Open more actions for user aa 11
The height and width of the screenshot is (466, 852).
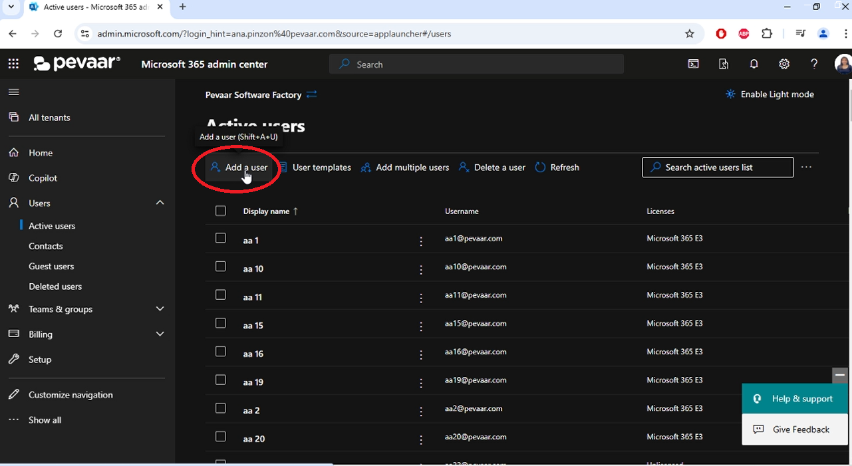(421, 298)
